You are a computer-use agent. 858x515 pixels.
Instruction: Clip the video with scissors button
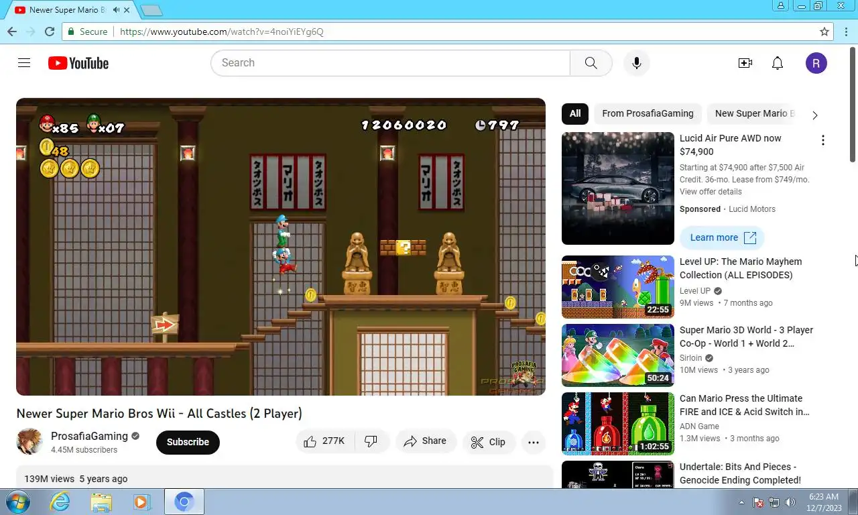click(x=488, y=442)
